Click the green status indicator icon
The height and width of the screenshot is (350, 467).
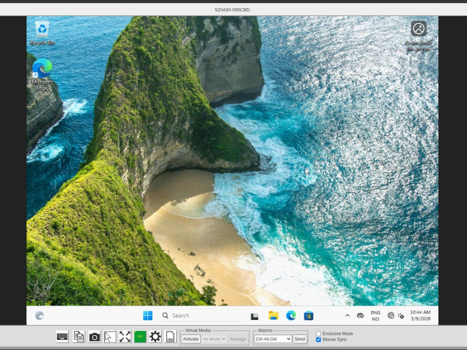pos(140,337)
